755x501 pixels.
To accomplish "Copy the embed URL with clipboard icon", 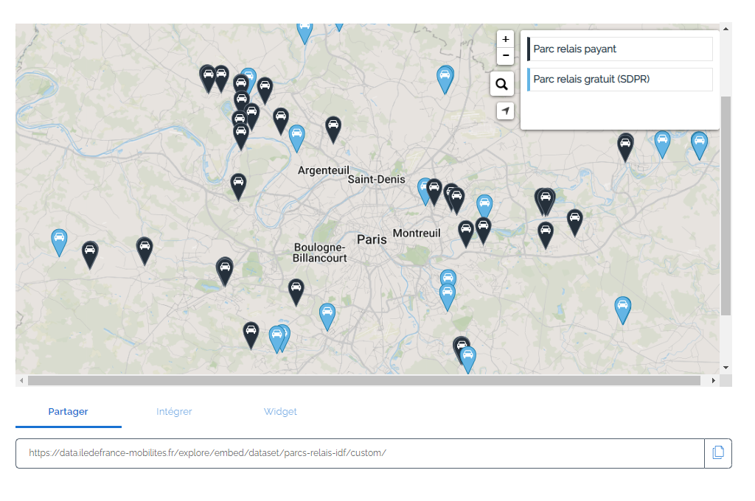I will coord(718,453).
